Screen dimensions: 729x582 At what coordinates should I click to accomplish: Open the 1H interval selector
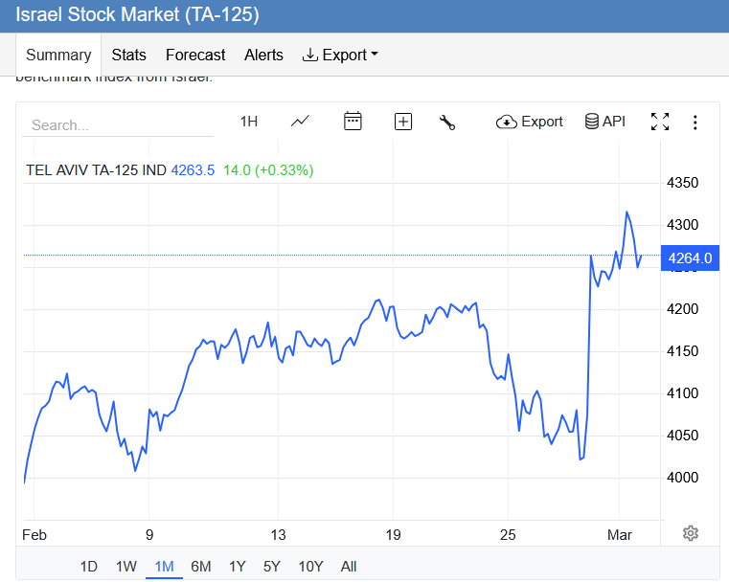(x=249, y=122)
